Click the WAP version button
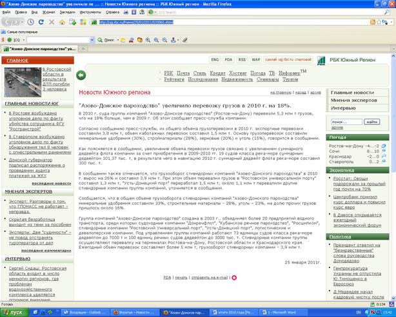This screenshot has width=396, height=317. coord(255,59)
